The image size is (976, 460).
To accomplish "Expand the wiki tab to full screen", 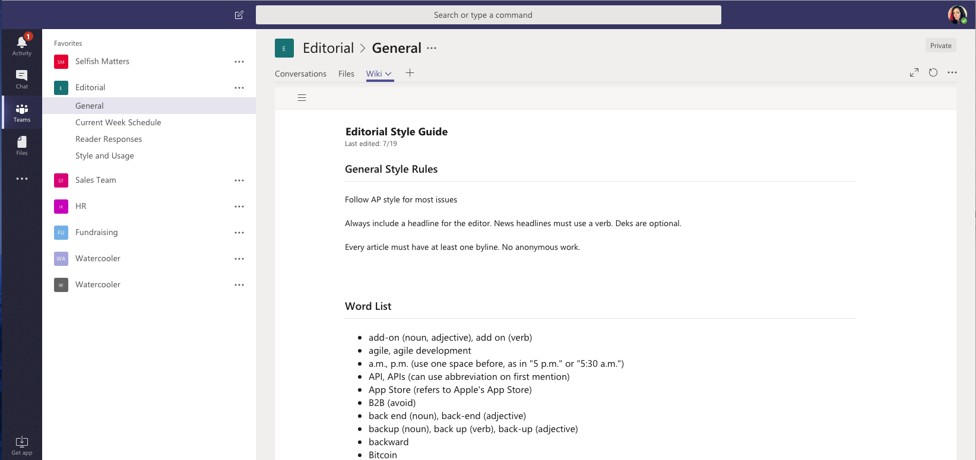I will point(914,72).
